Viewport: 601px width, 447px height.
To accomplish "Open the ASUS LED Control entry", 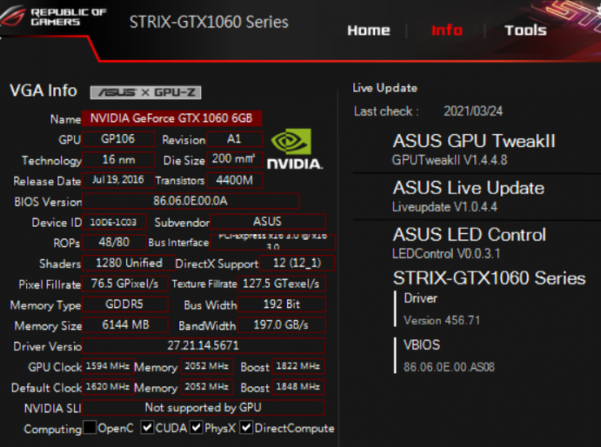I will pyautogui.click(x=469, y=242).
